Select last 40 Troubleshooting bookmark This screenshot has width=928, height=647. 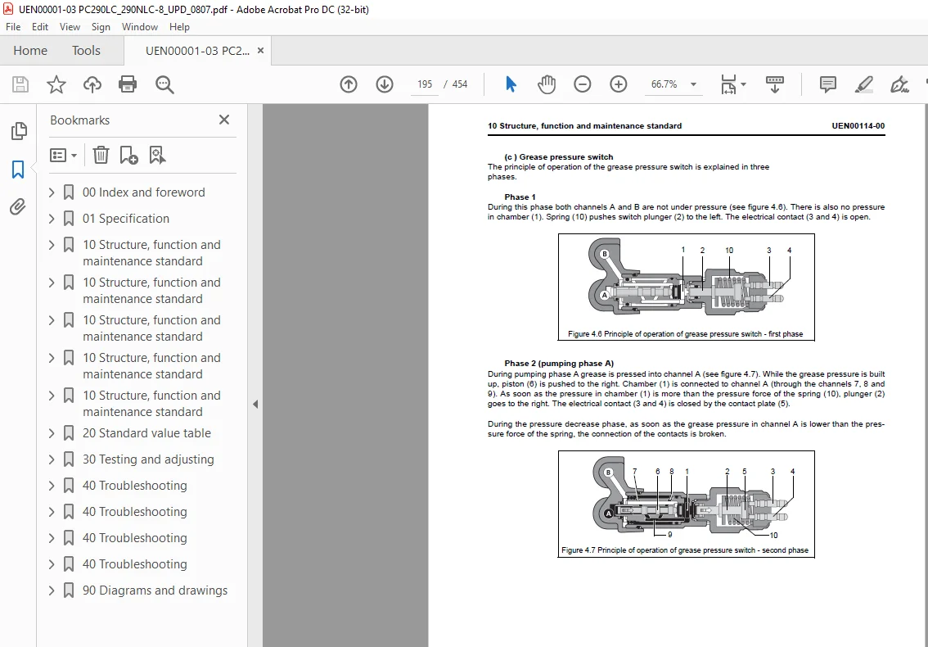[x=135, y=564]
